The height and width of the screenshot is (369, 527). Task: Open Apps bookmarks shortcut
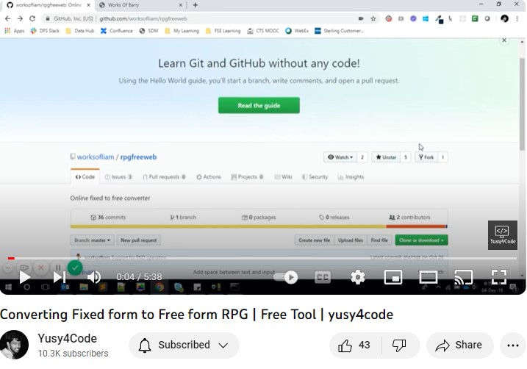click(15, 31)
